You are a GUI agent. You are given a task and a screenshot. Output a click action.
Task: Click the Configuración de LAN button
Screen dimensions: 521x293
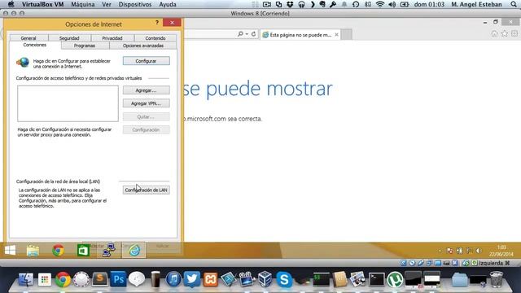(x=146, y=190)
